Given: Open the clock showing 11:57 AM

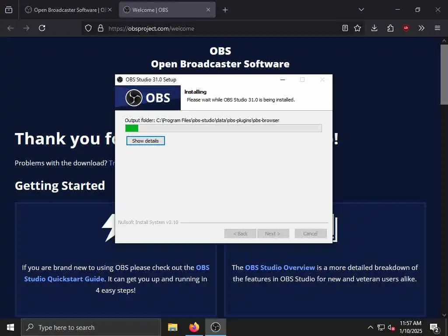Looking at the screenshot, I should pyautogui.click(x=410, y=327).
